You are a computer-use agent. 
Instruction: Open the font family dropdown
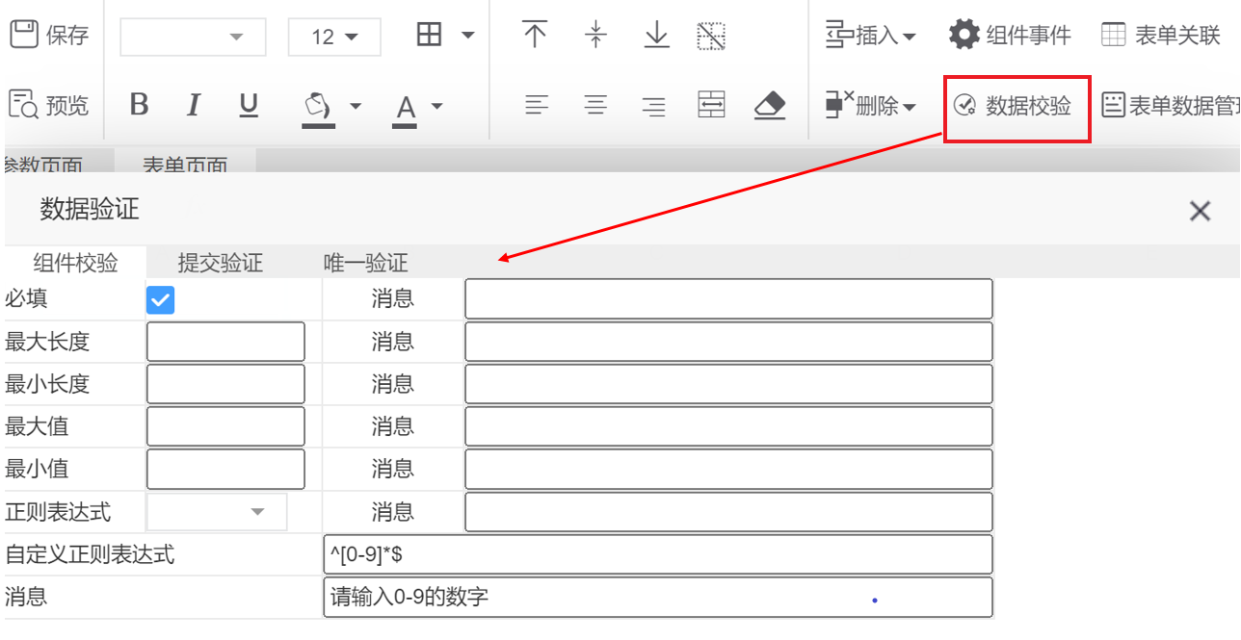pyautogui.click(x=193, y=38)
